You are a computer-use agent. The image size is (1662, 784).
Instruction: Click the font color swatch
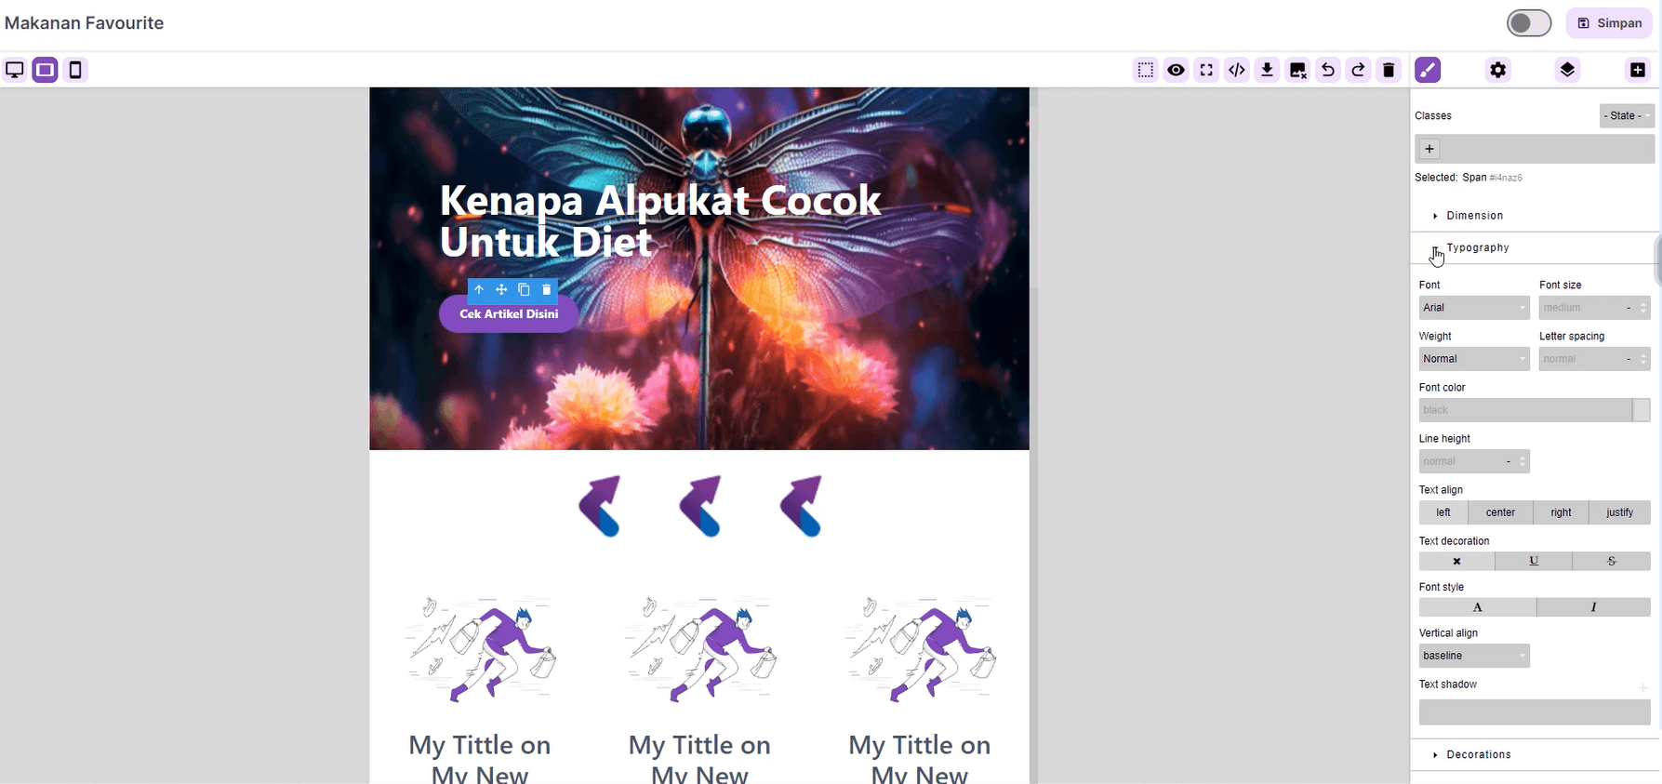click(x=1642, y=410)
